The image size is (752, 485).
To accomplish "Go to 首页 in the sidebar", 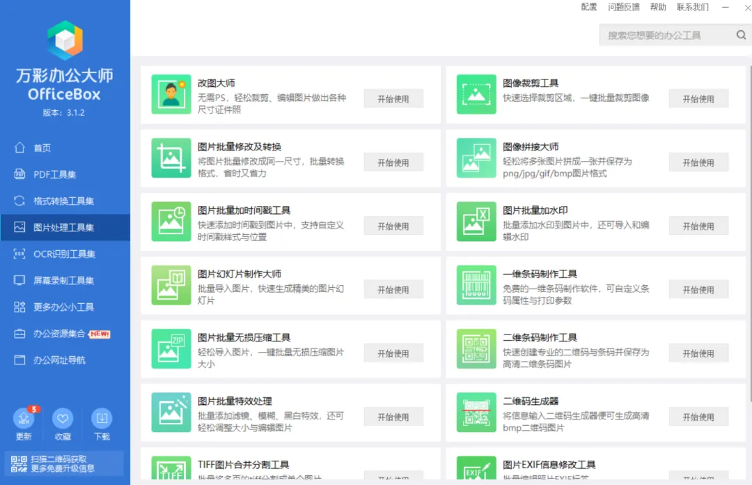I will pos(65,148).
